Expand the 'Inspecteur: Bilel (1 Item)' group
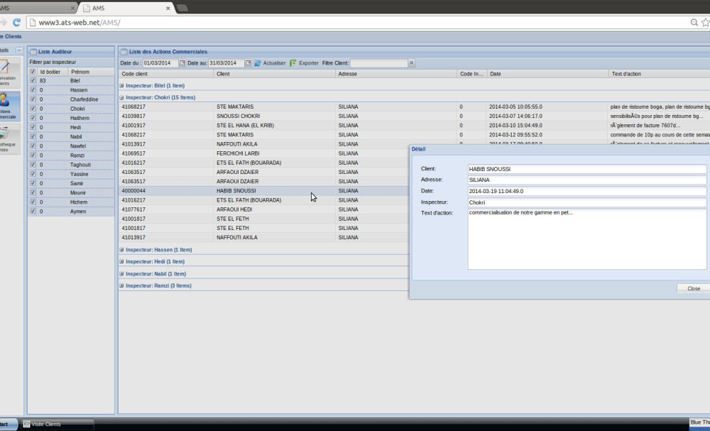Viewport: 710px width, 431px height. (x=122, y=85)
